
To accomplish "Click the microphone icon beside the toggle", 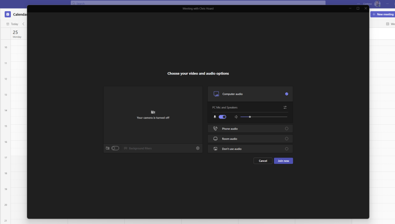I will click(x=215, y=117).
